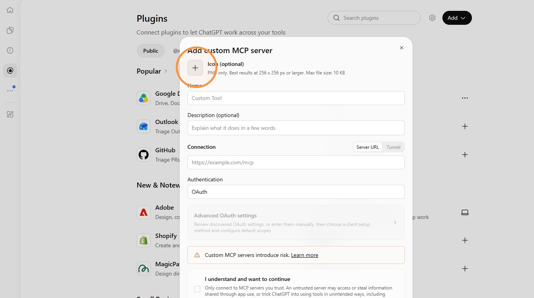Click the MagicPath plugin icon
This screenshot has width=534, height=298.
pyautogui.click(x=144, y=269)
